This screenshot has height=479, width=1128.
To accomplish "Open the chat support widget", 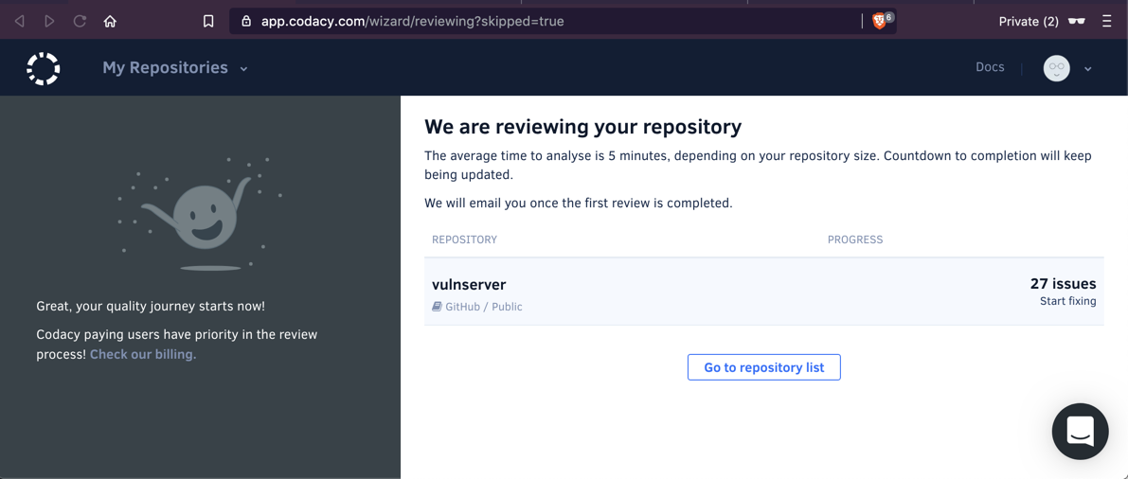I will tap(1081, 432).
